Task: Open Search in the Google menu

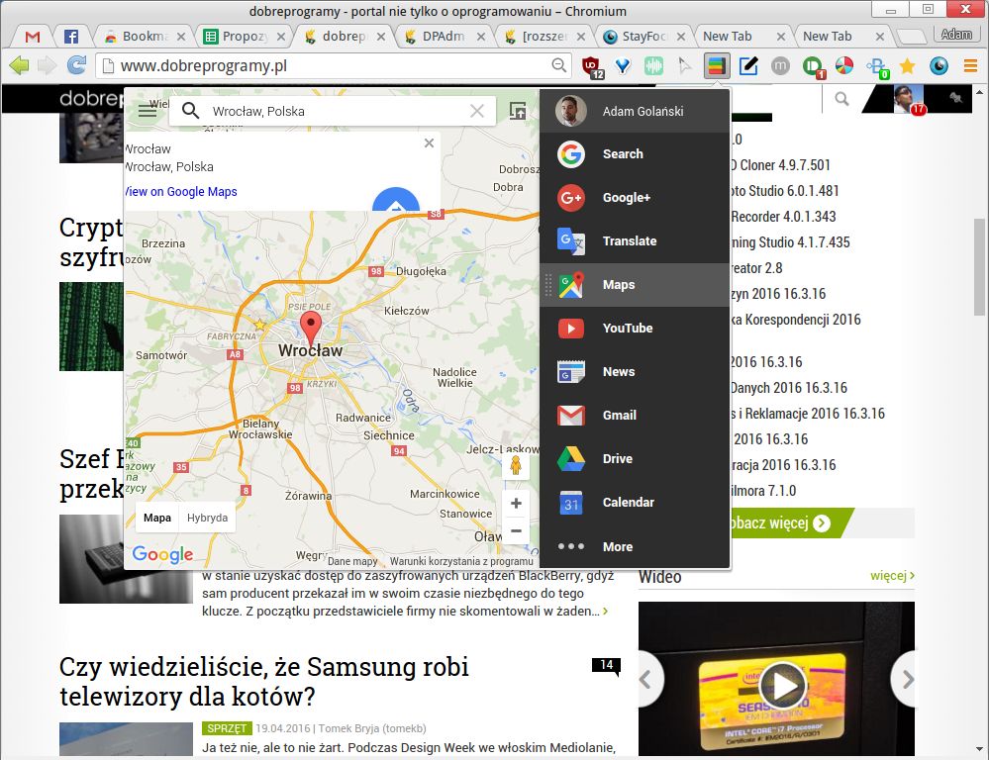Action: click(635, 154)
